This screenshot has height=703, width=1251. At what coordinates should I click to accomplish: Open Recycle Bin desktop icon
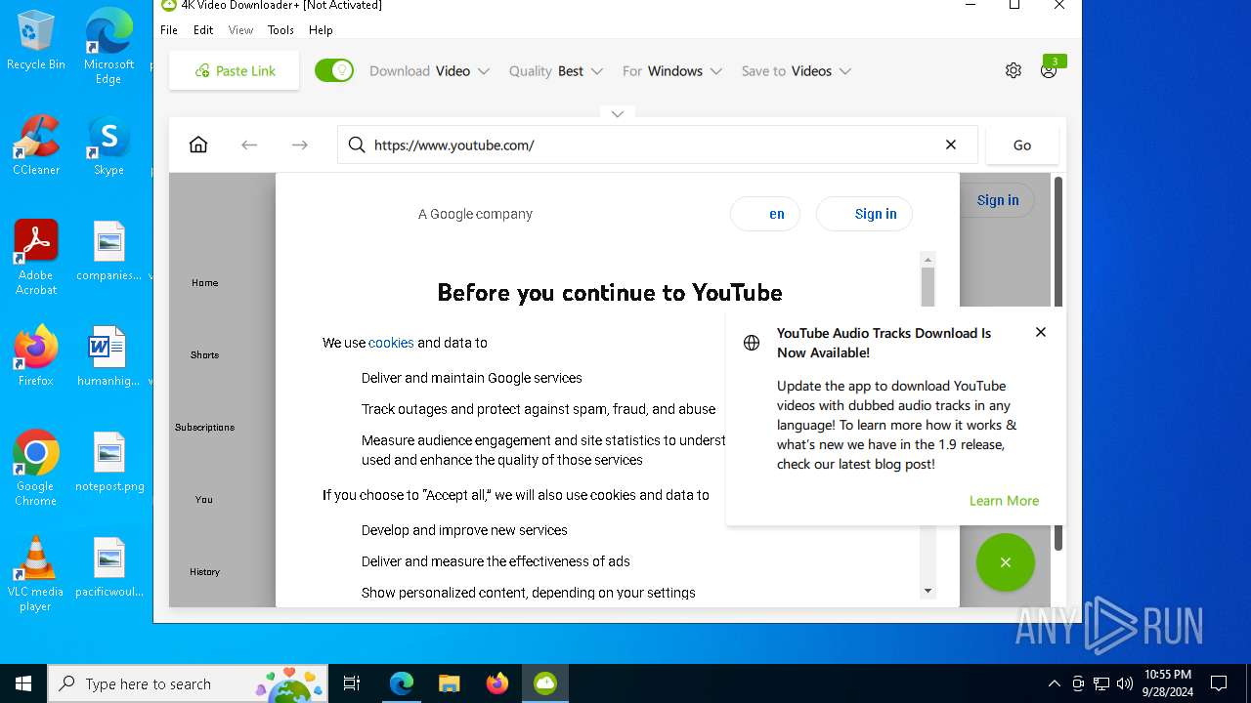36,41
